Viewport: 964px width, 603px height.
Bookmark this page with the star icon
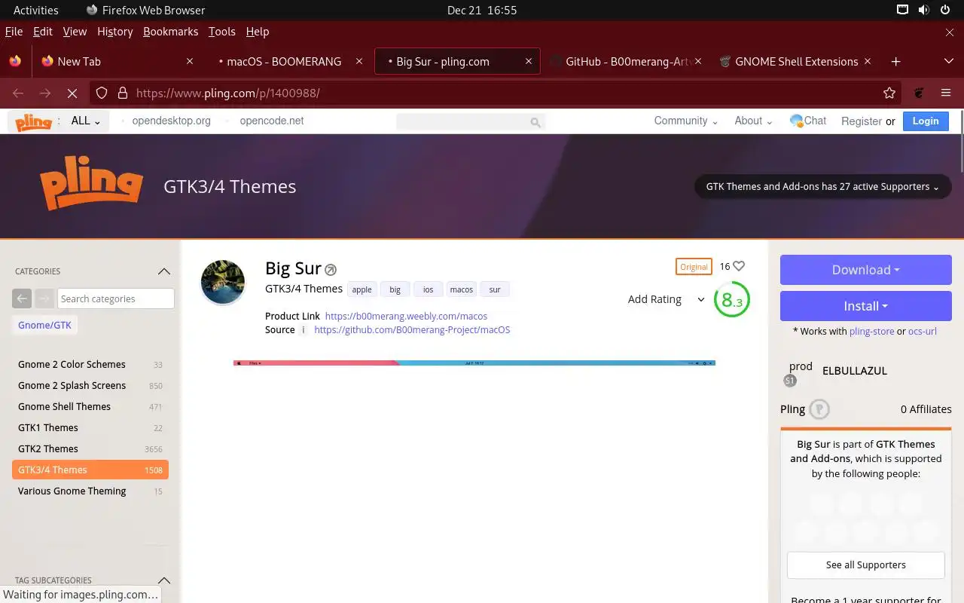point(889,93)
